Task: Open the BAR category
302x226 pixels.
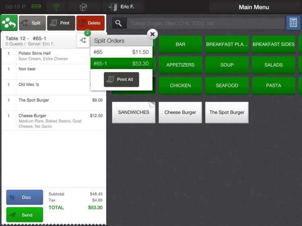Action: [x=180, y=44]
